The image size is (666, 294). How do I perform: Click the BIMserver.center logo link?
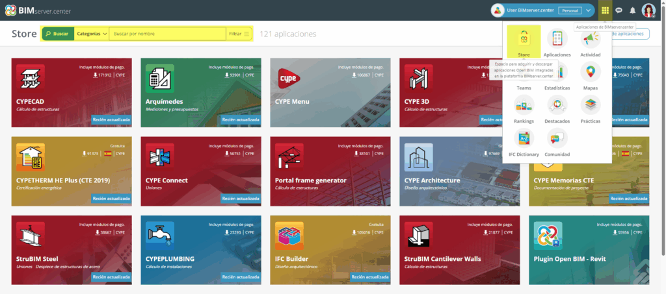[x=38, y=10]
